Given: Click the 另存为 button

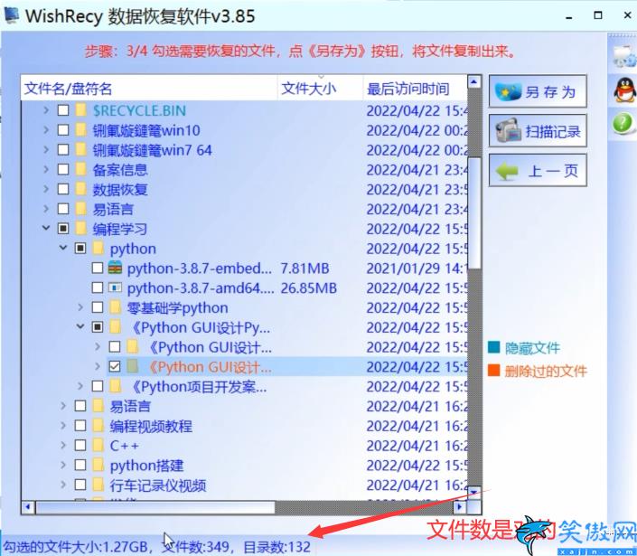Looking at the screenshot, I should [x=538, y=91].
